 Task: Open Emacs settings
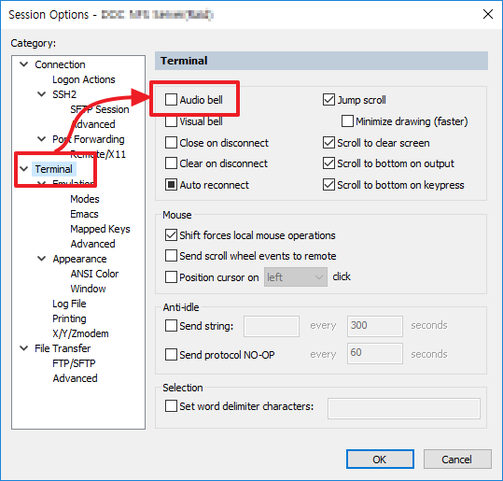[x=84, y=214]
